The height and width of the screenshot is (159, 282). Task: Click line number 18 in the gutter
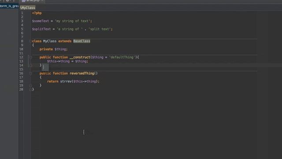21,81
